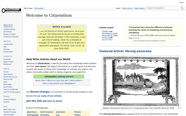Open Richard Feynman link
The image size is (186, 116).
137,35
